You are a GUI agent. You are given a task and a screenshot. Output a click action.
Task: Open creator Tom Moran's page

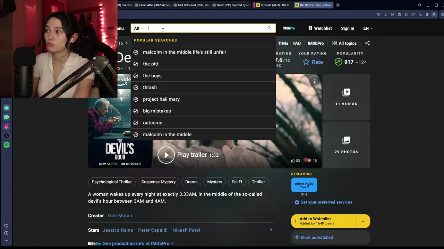click(120, 216)
